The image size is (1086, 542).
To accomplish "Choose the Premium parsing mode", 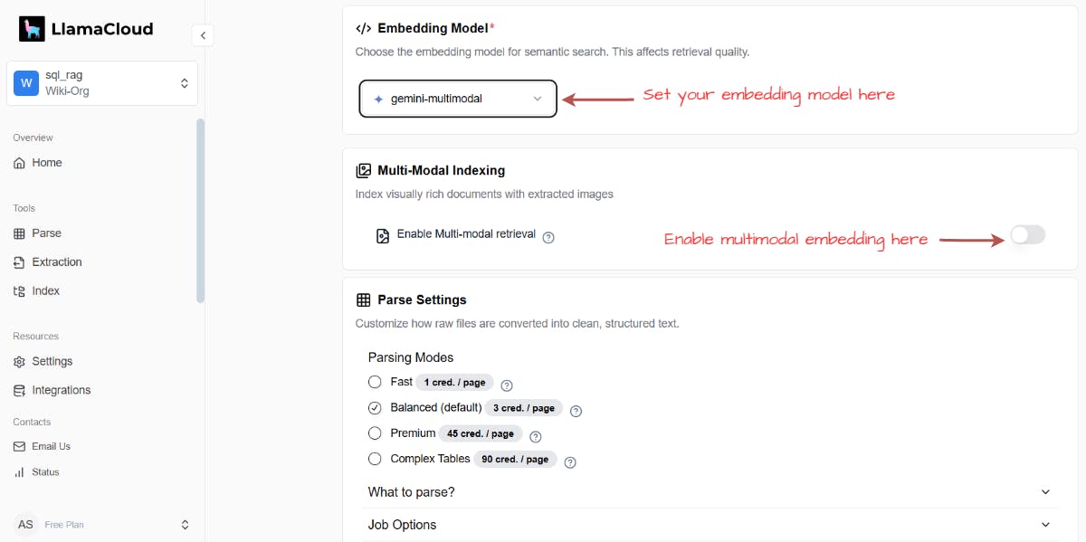I will [375, 433].
